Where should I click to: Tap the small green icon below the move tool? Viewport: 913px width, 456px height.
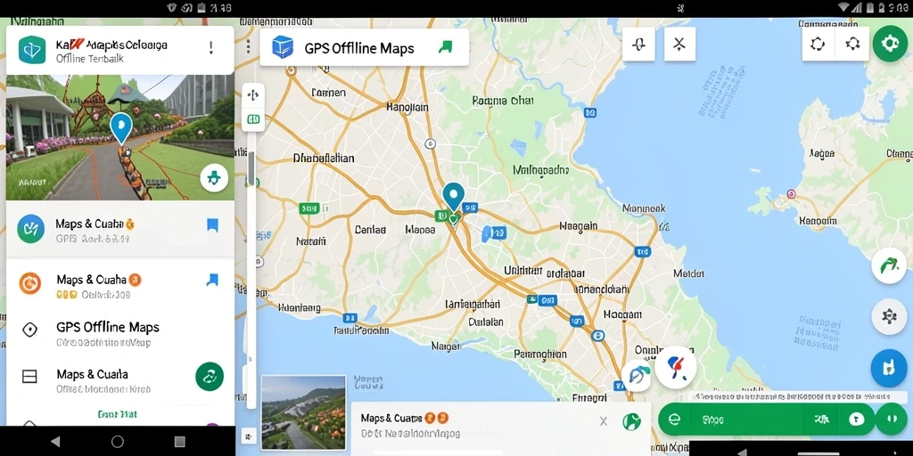click(x=253, y=119)
